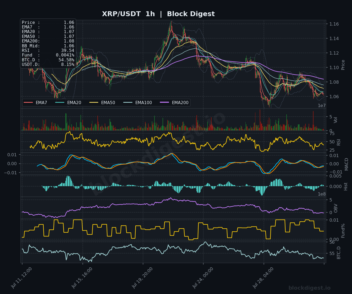Click the 1.16 price axis label

coord(334,24)
